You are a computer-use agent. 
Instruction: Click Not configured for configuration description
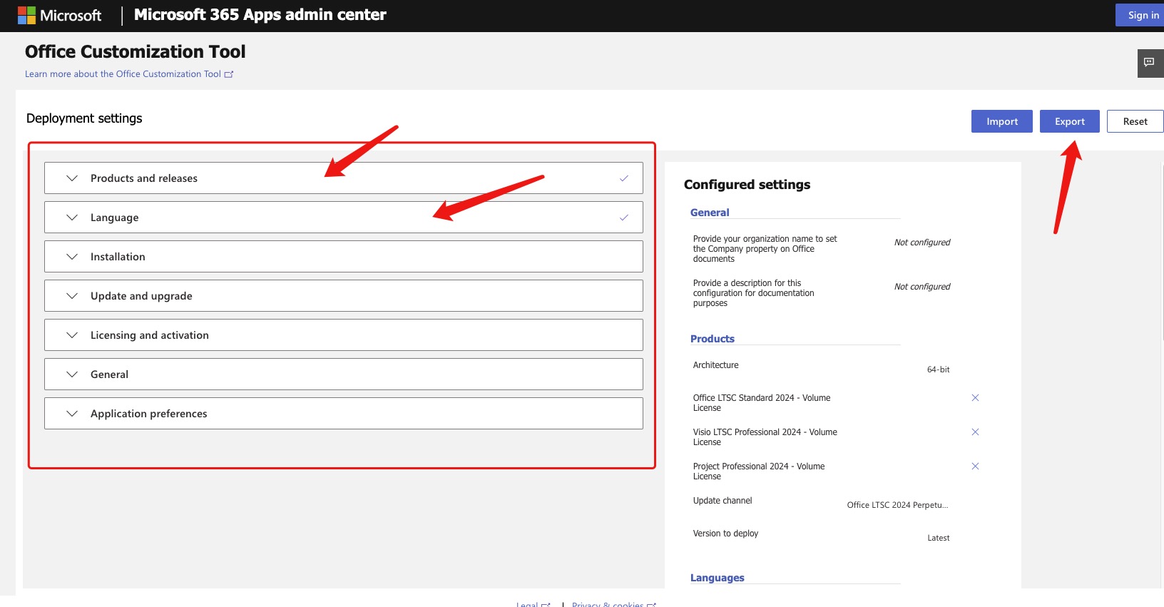[922, 287]
